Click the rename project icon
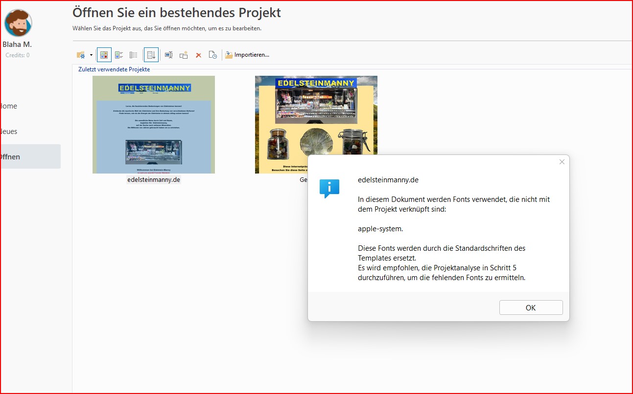The image size is (633, 394). [x=169, y=55]
